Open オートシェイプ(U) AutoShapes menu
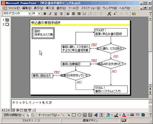This screenshot has height=124, width=153. pyautogui.click(x=49, y=115)
